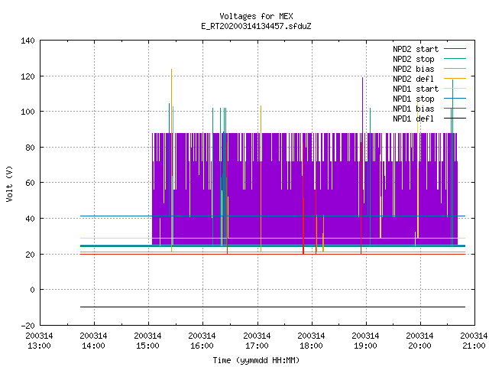Click the 17:00 x-axis time label
This screenshot has height=367, width=489.
click(x=257, y=346)
